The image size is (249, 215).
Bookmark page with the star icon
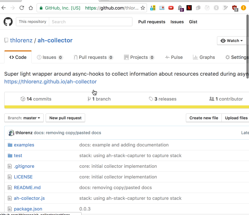tap(143, 8)
